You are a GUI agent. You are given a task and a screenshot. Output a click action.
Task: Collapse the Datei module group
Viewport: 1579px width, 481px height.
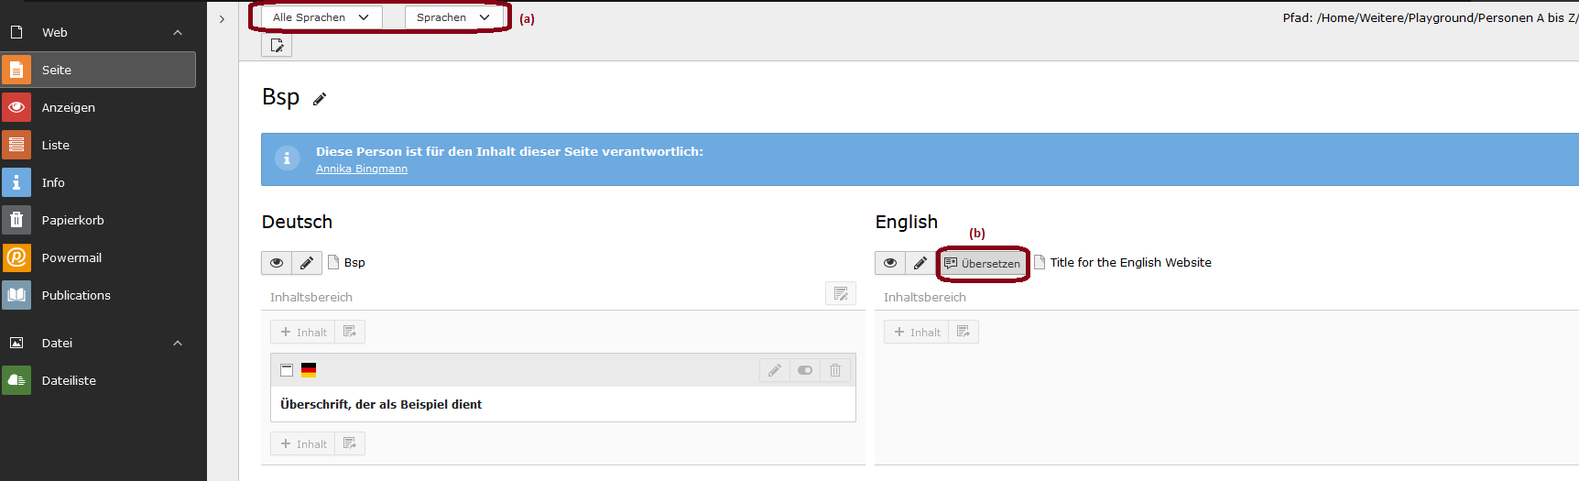point(178,344)
